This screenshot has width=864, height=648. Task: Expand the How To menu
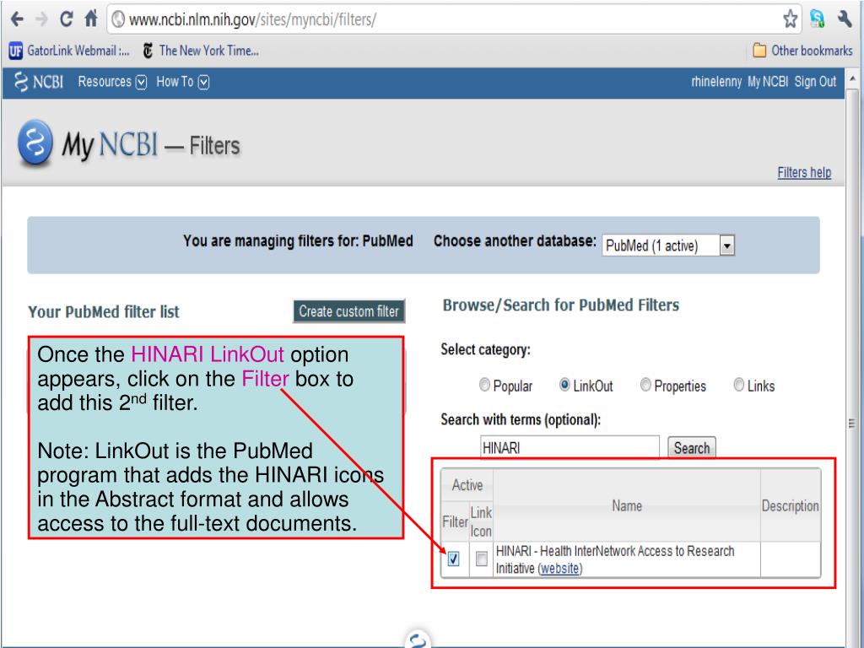tap(183, 82)
